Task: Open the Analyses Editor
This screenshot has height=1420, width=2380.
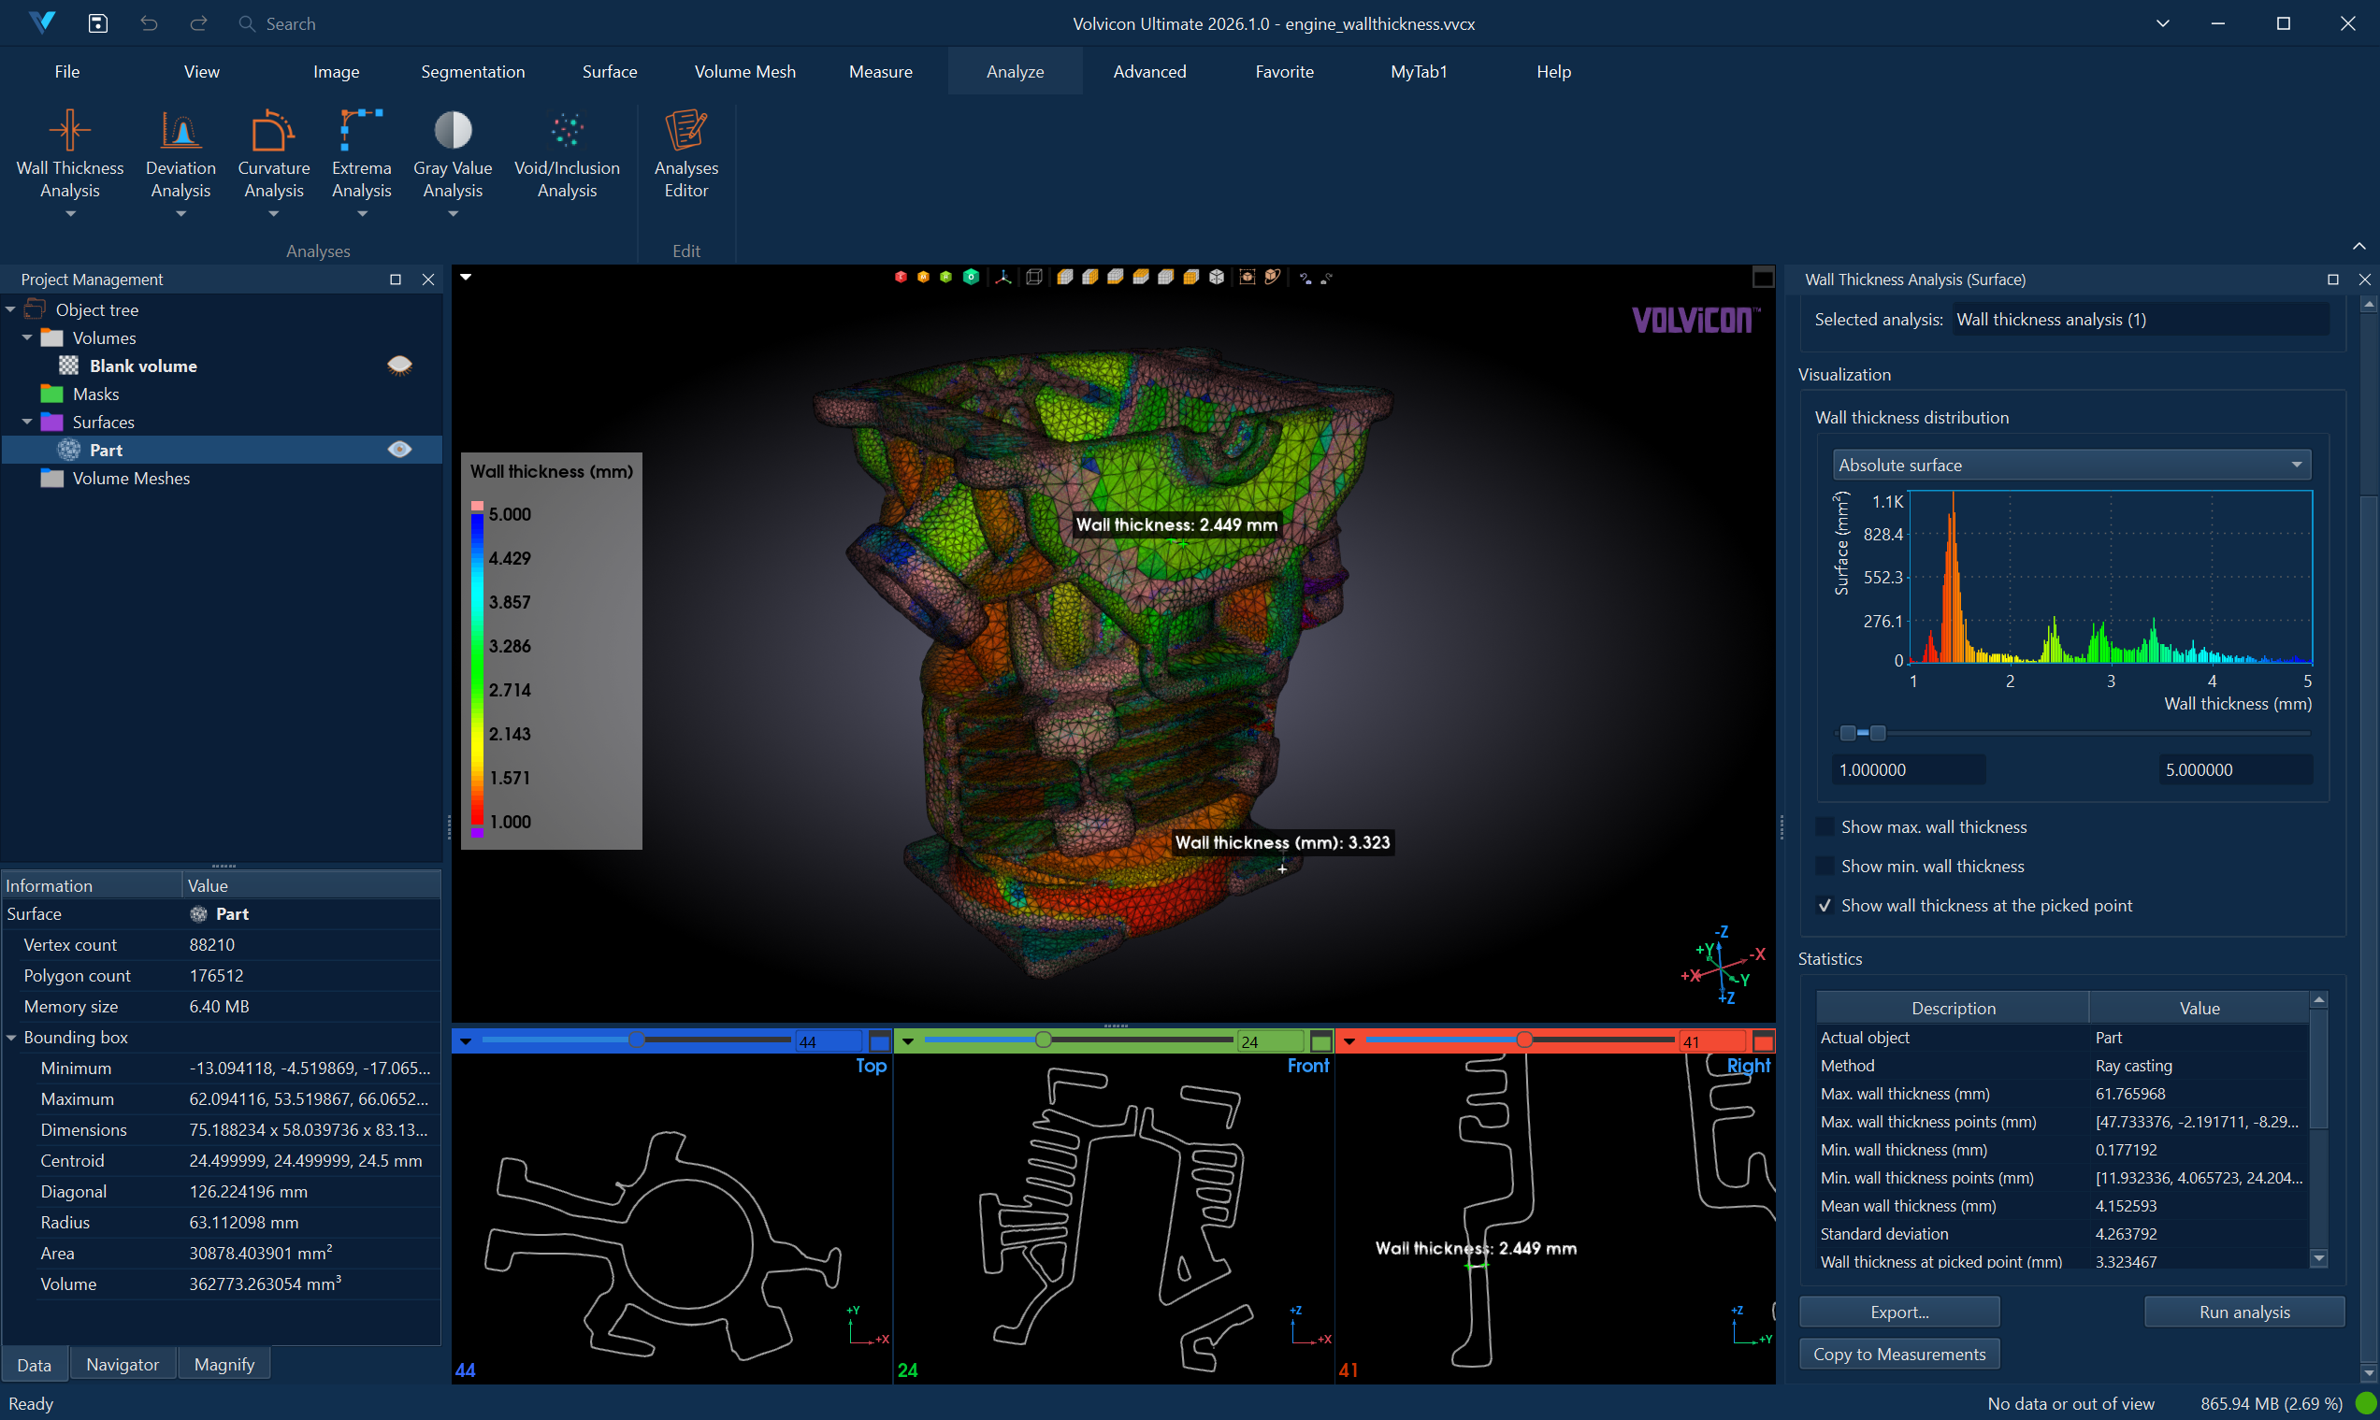Action: point(685,153)
